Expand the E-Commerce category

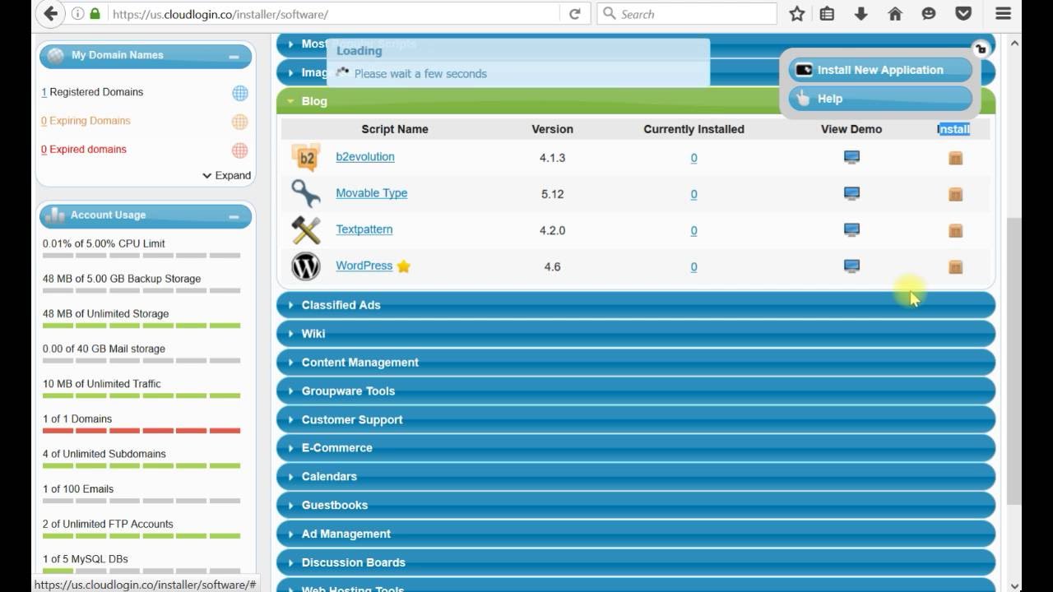tap(636, 448)
